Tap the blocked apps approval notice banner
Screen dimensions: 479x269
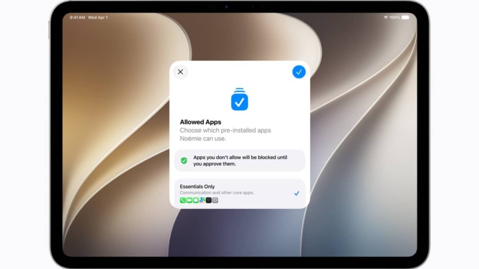[x=240, y=161]
